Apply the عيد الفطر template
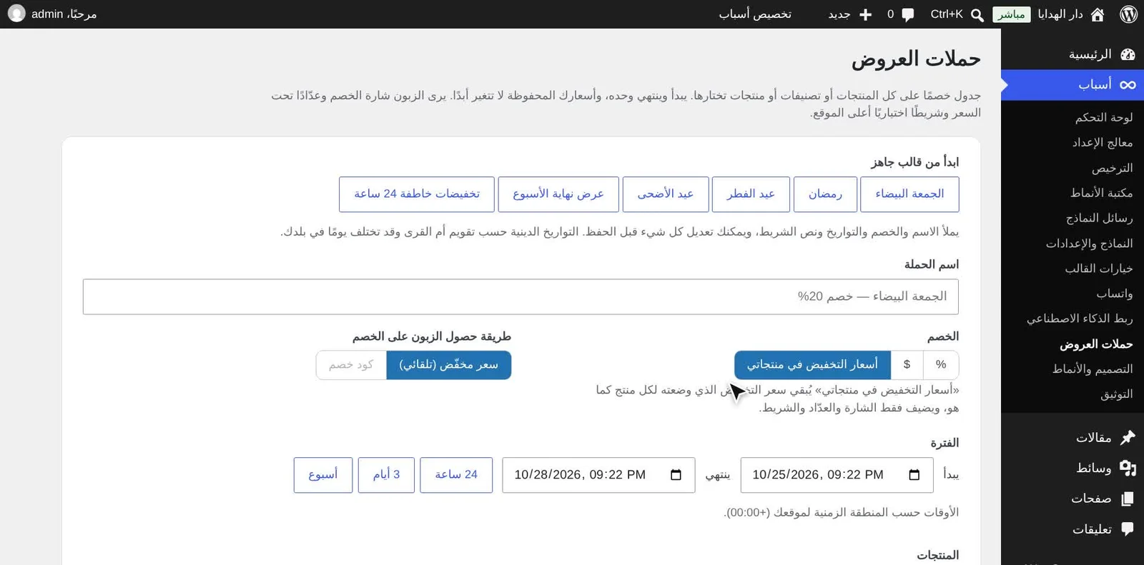Screen dimensions: 1144x565 click(751, 194)
